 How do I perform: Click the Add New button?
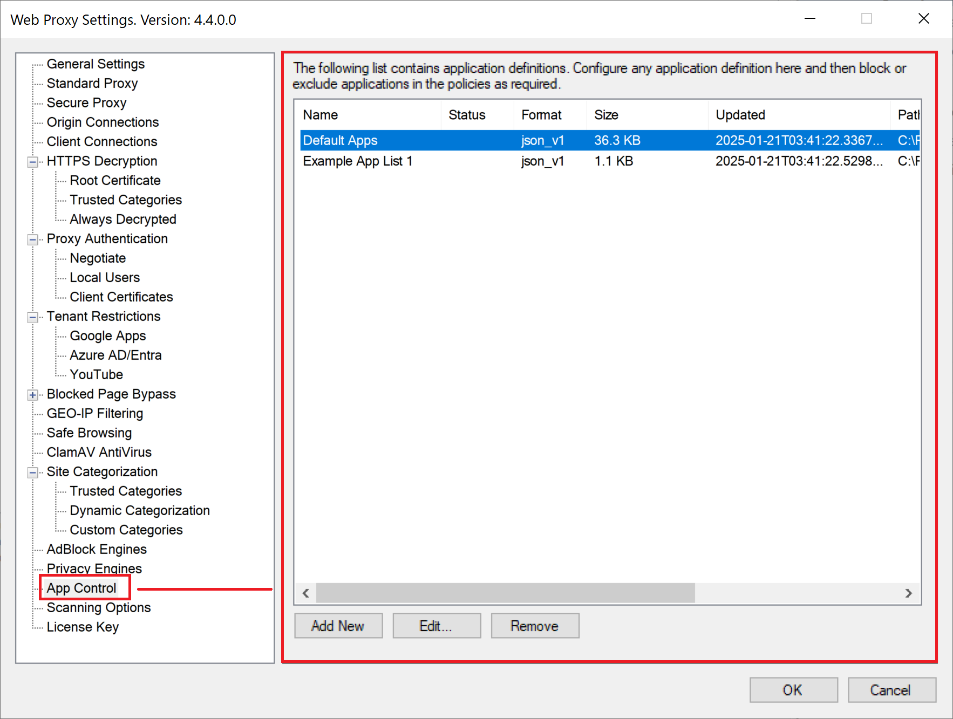pyautogui.click(x=338, y=626)
